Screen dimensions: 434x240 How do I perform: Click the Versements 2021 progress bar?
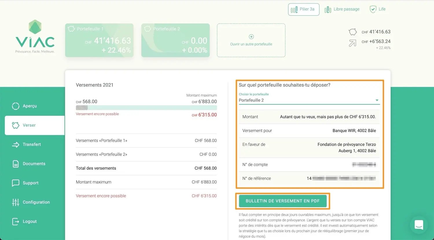pyautogui.click(x=146, y=108)
